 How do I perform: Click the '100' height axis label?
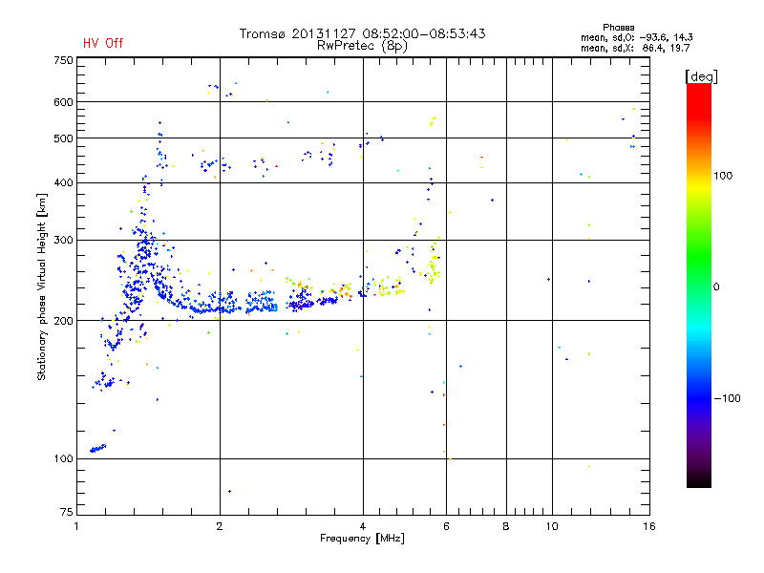pos(63,459)
